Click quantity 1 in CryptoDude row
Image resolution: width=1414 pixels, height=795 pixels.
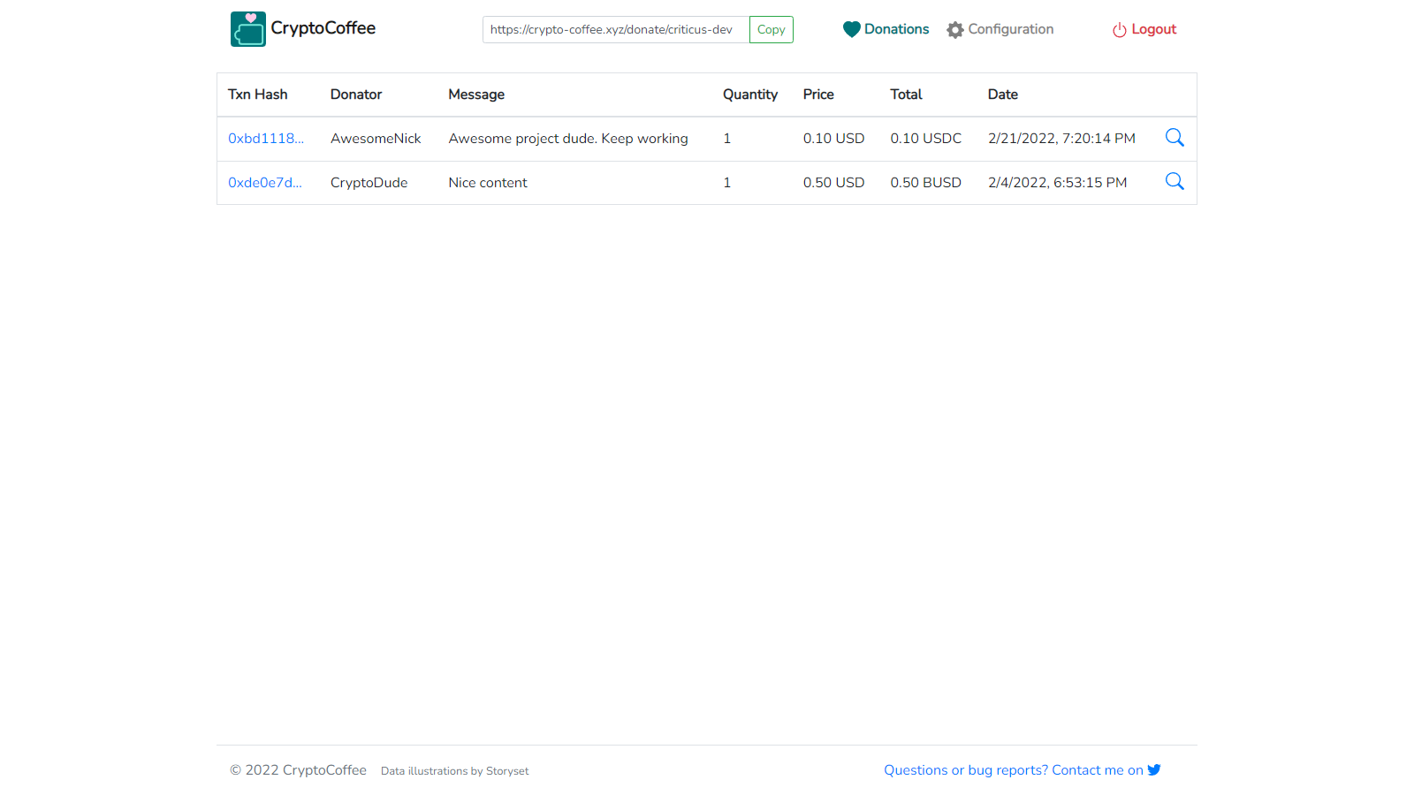point(727,183)
